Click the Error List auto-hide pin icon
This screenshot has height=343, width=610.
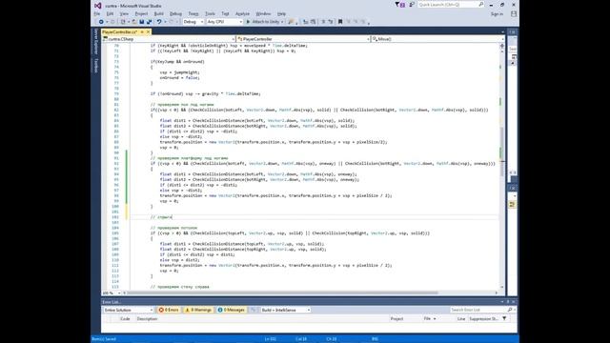(508, 302)
